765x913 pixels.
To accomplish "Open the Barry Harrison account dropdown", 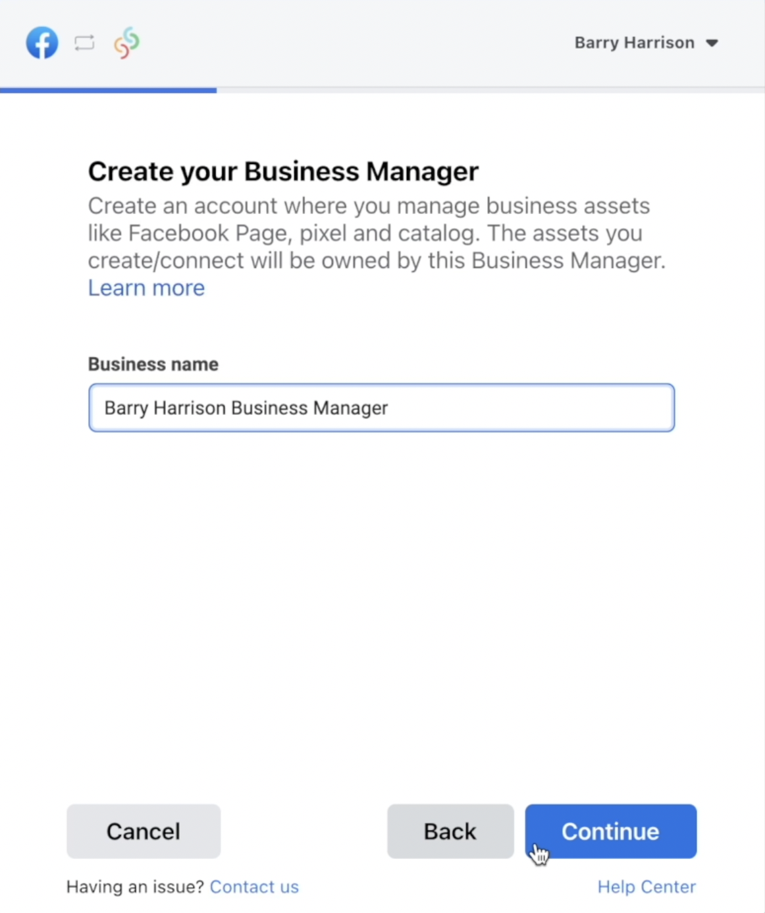I will [646, 43].
